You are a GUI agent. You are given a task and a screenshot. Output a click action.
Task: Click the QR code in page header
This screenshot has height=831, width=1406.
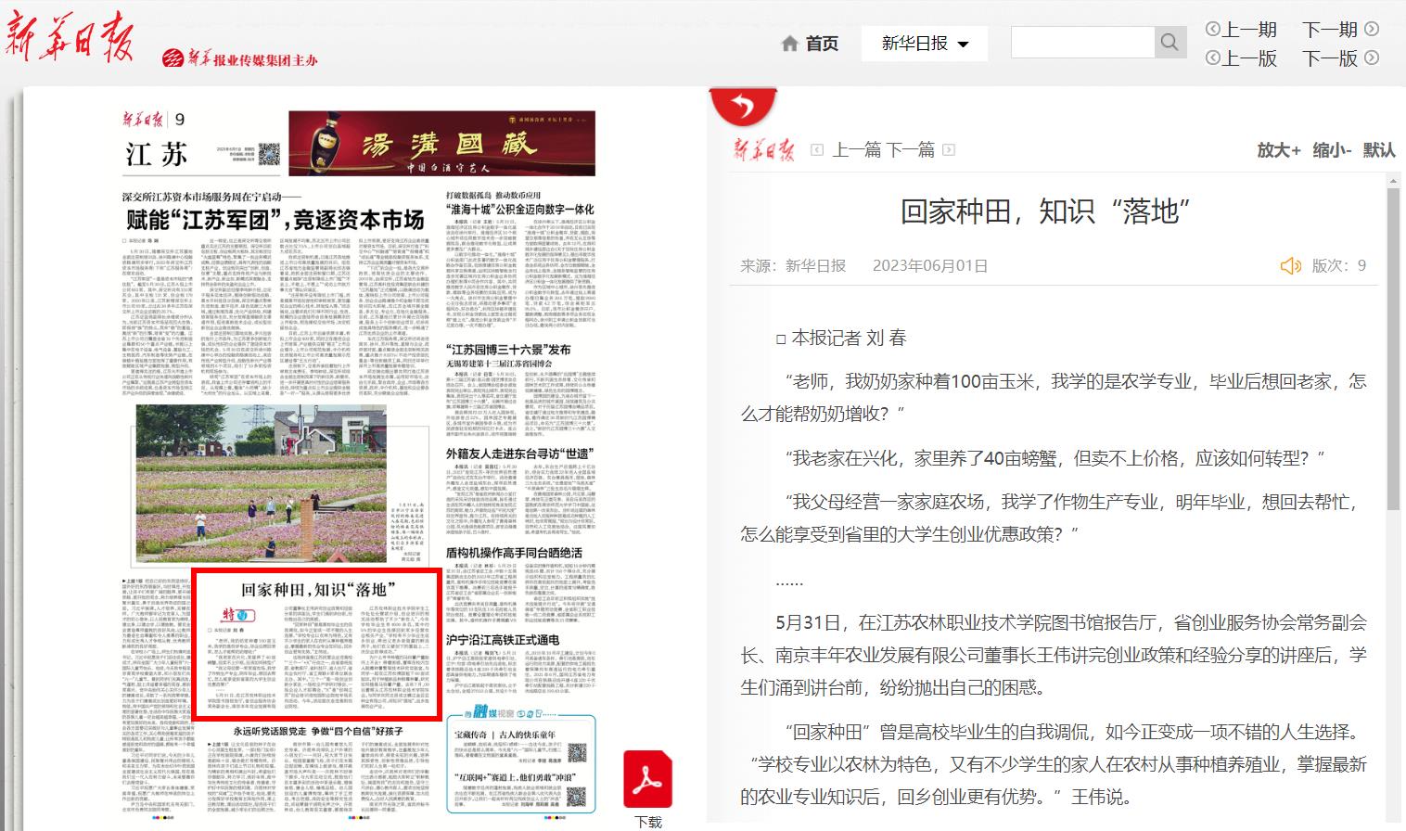[268, 154]
